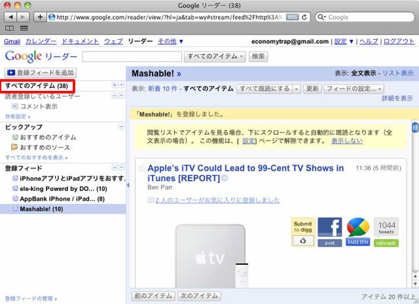Image resolution: width=419 pixels, height=304 pixels.
Task: Click Google search magnifier icon in Safari
Action: click(321, 17)
